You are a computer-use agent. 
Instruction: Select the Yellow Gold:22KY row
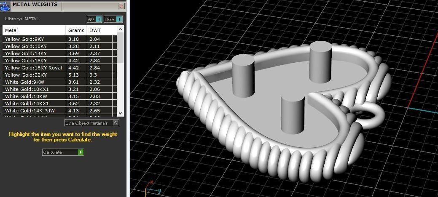pyautogui.click(x=59, y=75)
